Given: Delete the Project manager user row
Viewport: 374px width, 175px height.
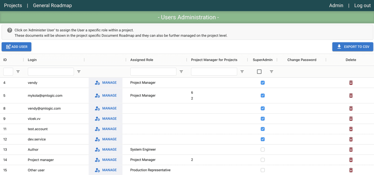Looking at the screenshot, I should pos(351,160).
